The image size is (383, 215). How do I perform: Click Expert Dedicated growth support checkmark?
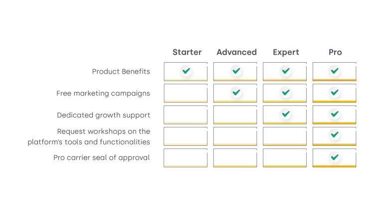pos(285,114)
